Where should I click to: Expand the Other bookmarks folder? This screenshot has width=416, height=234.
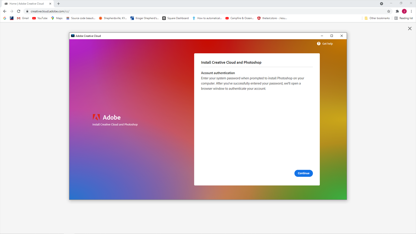coord(377,18)
